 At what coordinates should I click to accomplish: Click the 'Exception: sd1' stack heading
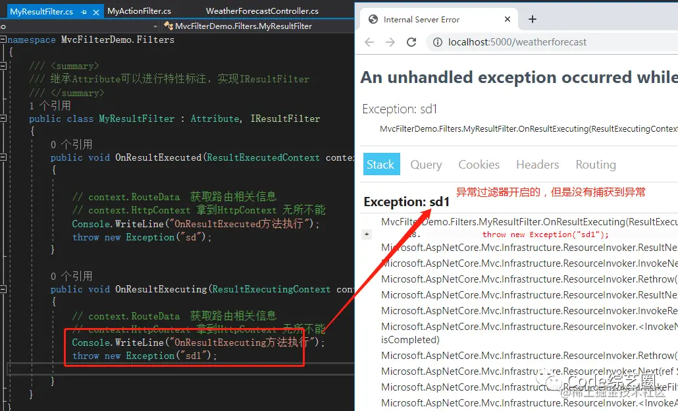(406, 202)
